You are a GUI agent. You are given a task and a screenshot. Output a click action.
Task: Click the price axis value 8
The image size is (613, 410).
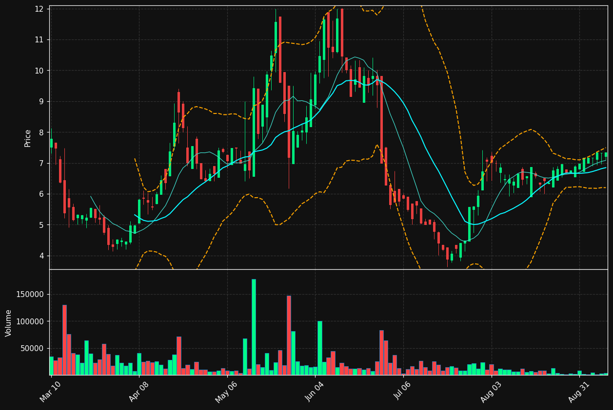click(42, 132)
